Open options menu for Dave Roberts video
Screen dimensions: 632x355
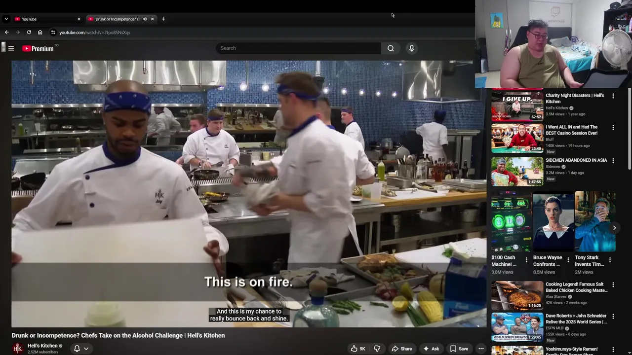(x=613, y=317)
